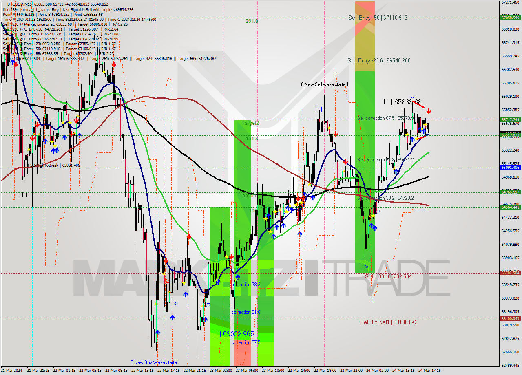Click the 'Sell 100 | 63702.504' label

pos(388,276)
